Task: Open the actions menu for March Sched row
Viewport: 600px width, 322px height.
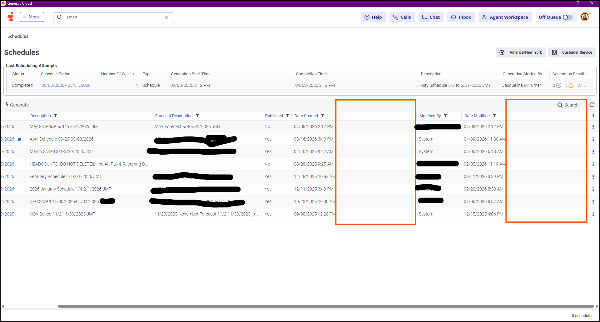Action: [593, 152]
